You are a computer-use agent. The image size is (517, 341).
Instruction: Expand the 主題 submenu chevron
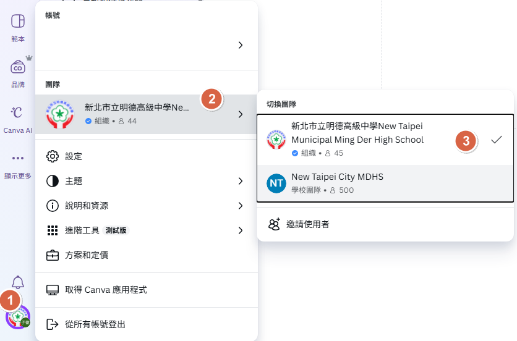pyautogui.click(x=241, y=181)
